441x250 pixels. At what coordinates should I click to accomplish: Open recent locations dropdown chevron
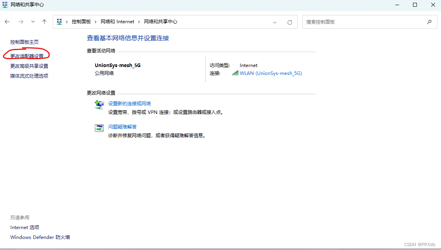point(33,22)
